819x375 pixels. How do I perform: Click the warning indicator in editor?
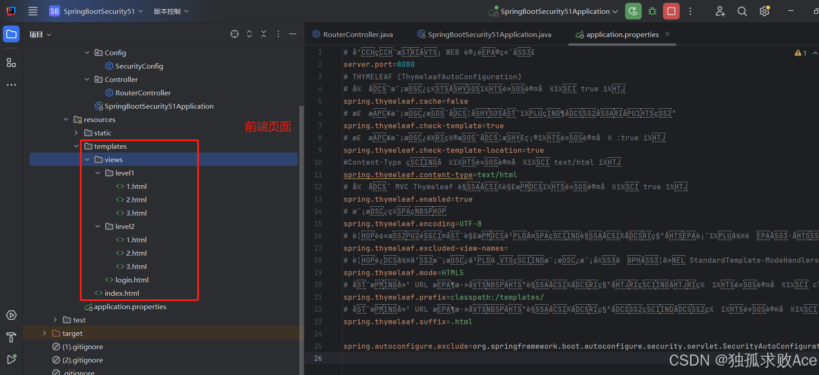[800, 53]
